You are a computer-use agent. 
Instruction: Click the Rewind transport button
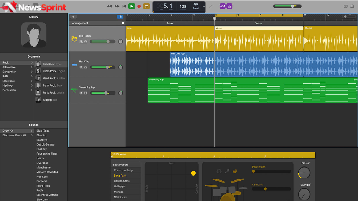(109, 6)
